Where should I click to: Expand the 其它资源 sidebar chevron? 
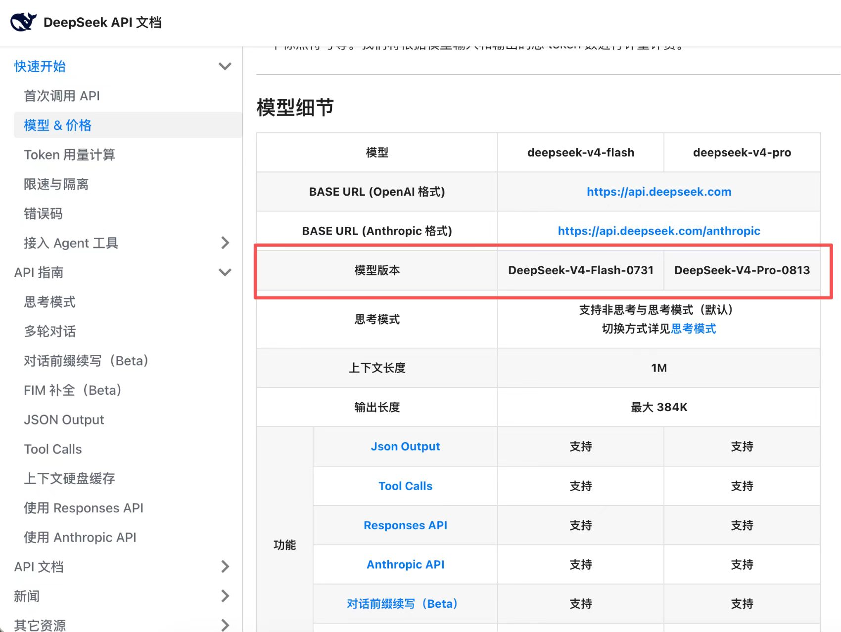tap(225, 625)
